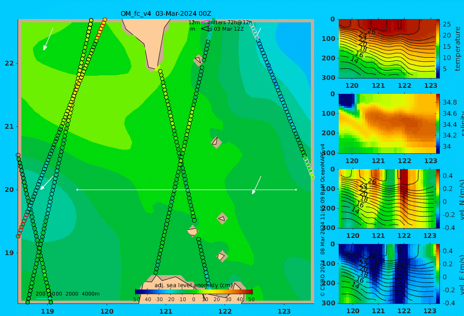Click the "adj. sea level anomaly (cm)" label
Screen dimensions: 464x316
(194, 285)
